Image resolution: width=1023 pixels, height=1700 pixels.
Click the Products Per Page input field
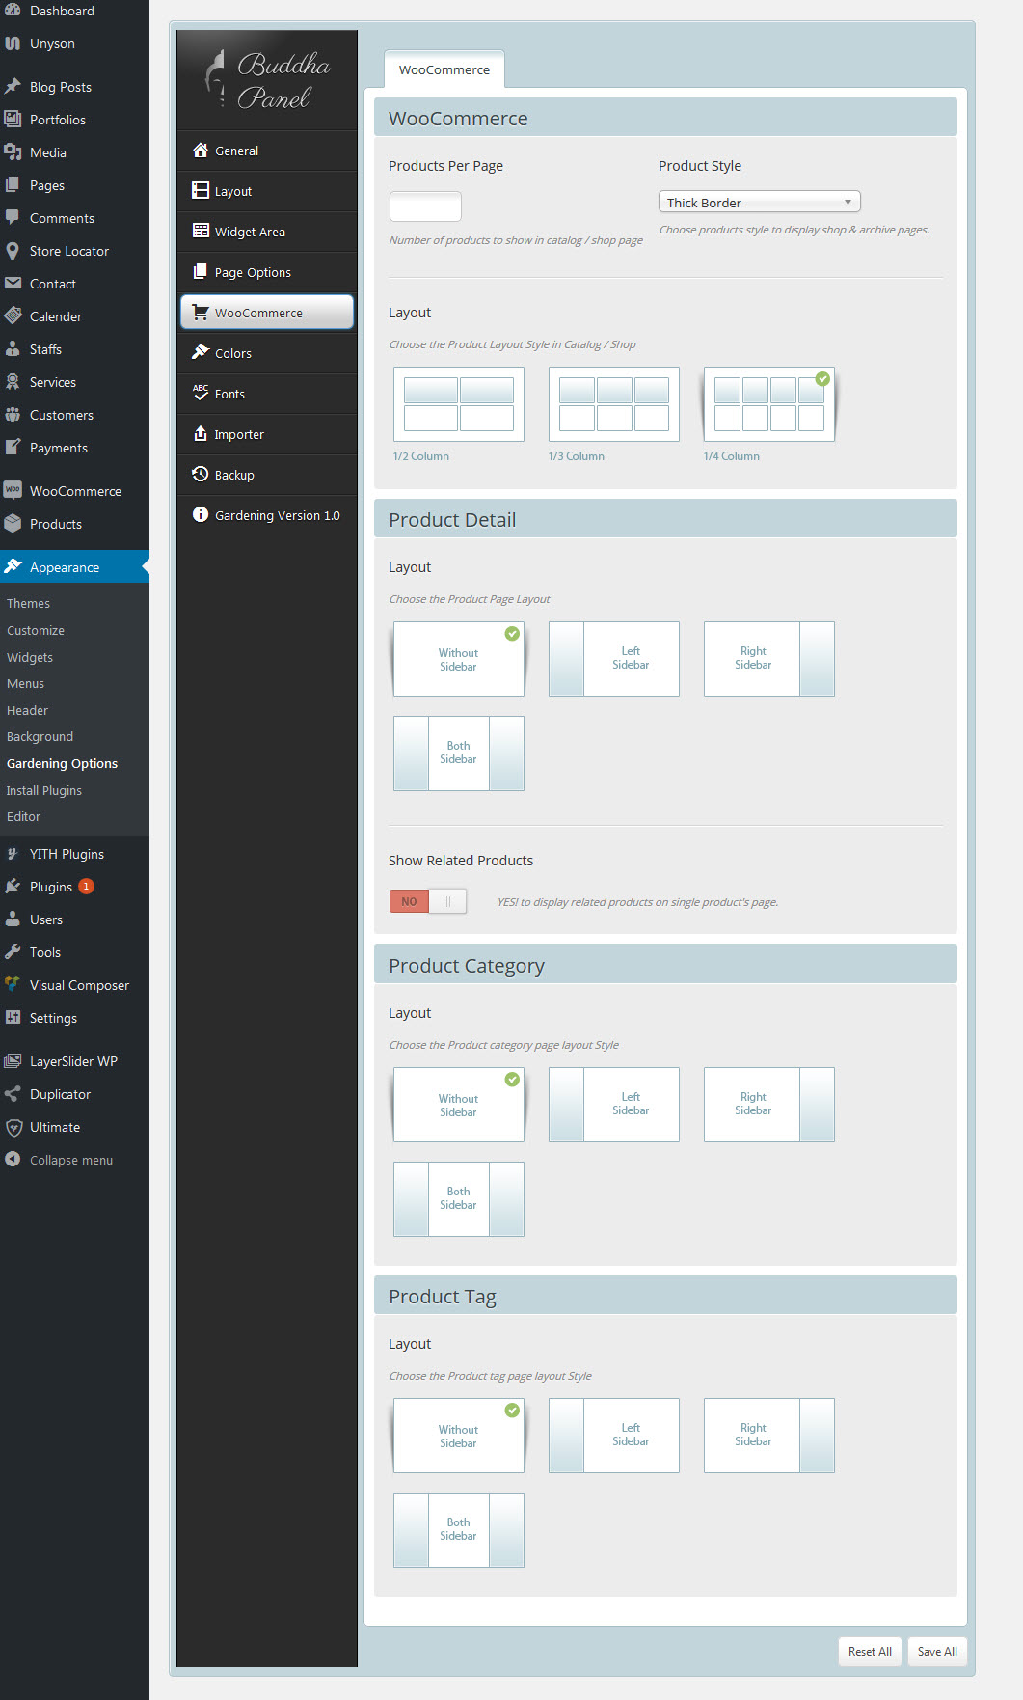(425, 206)
